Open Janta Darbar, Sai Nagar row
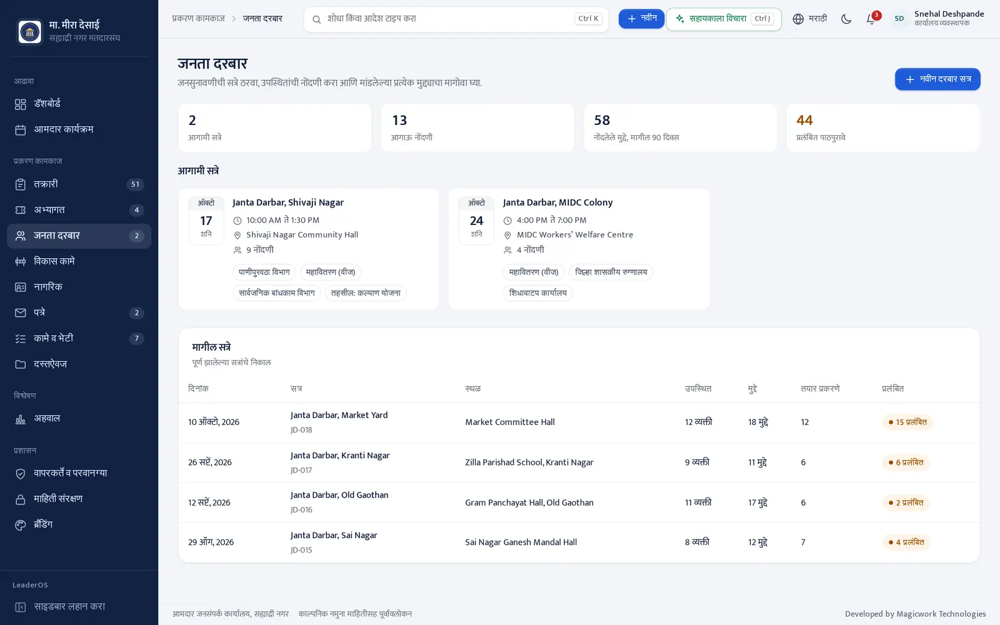The width and height of the screenshot is (1000, 625). pos(579,542)
